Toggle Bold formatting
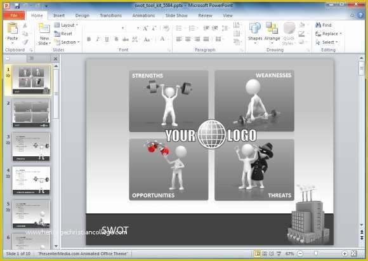Screen dimensions: 368x261 (x=89, y=39)
